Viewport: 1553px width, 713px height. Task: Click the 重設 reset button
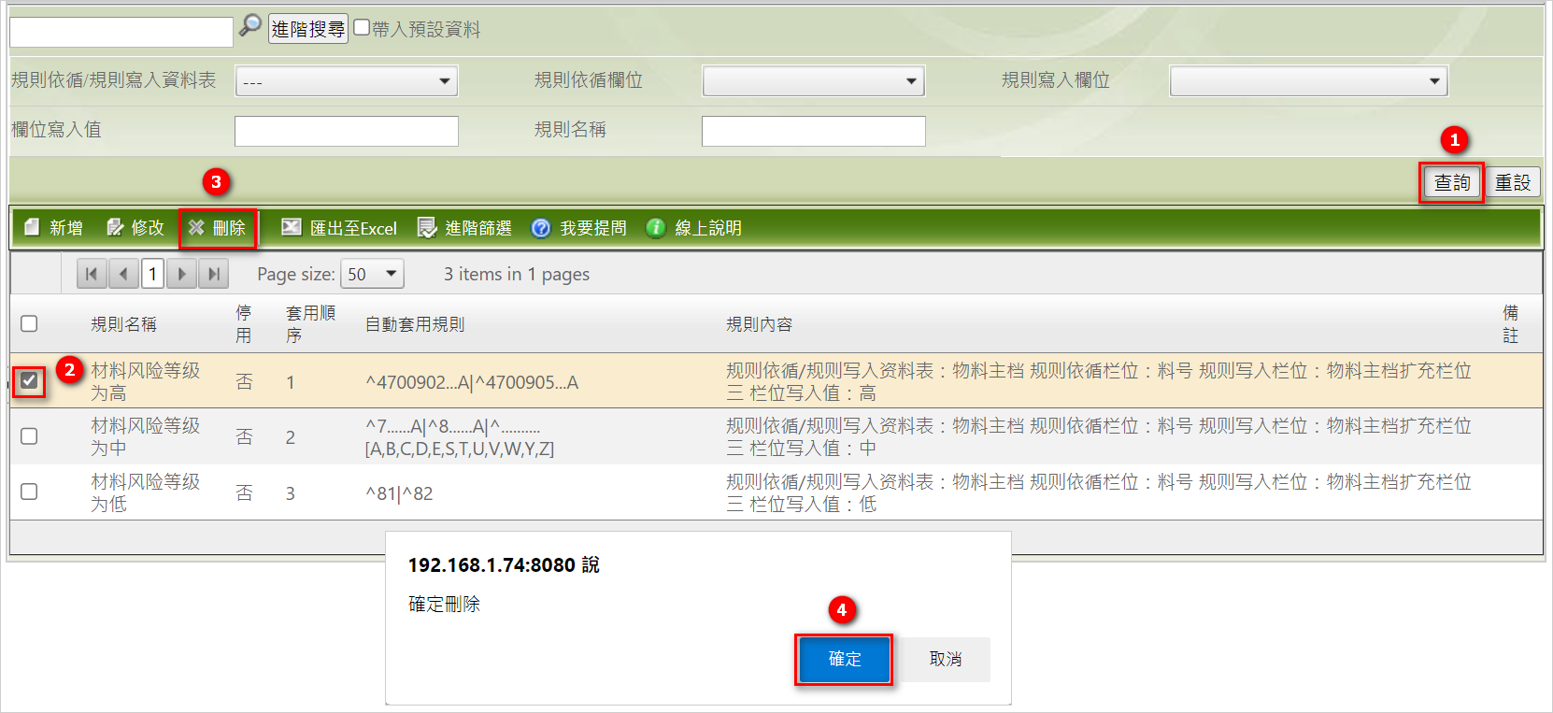[1513, 182]
